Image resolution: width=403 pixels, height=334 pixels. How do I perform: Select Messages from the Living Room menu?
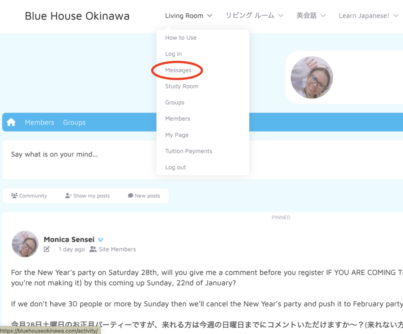click(178, 70)
